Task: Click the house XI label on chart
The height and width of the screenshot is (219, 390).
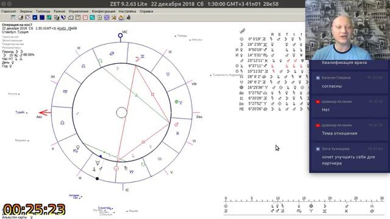Action: point(79,48)
